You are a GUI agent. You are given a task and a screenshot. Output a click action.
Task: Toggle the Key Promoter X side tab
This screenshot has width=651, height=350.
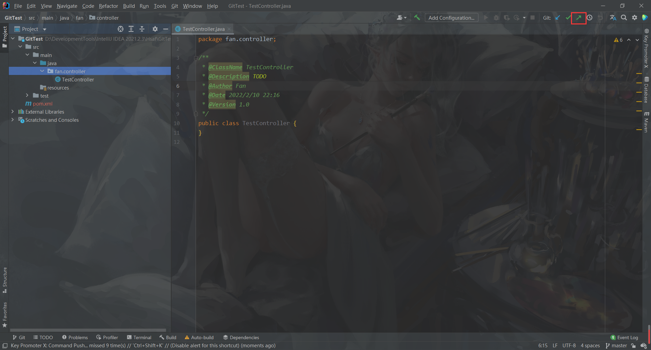[x=647, y=48]
